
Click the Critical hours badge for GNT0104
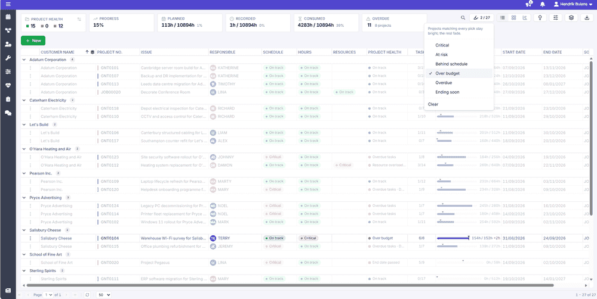(x=309, y=238)
